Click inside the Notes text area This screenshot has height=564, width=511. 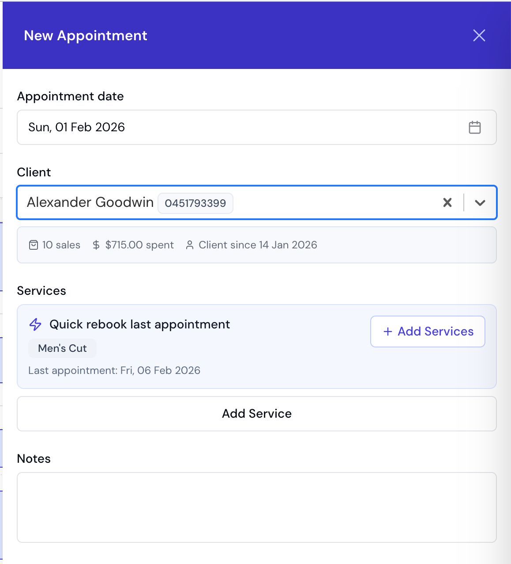click(x=257, y=507)
